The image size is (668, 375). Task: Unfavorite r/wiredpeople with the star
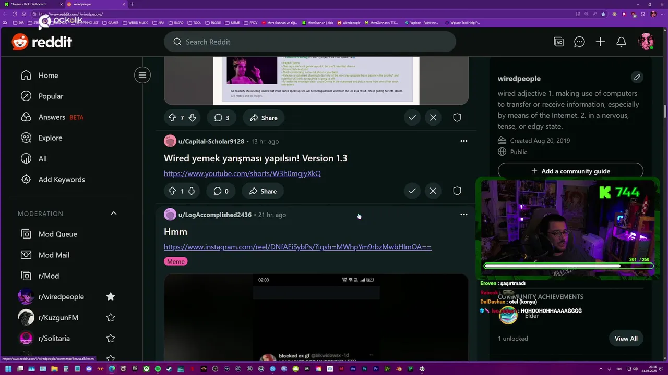pos(111,296)
